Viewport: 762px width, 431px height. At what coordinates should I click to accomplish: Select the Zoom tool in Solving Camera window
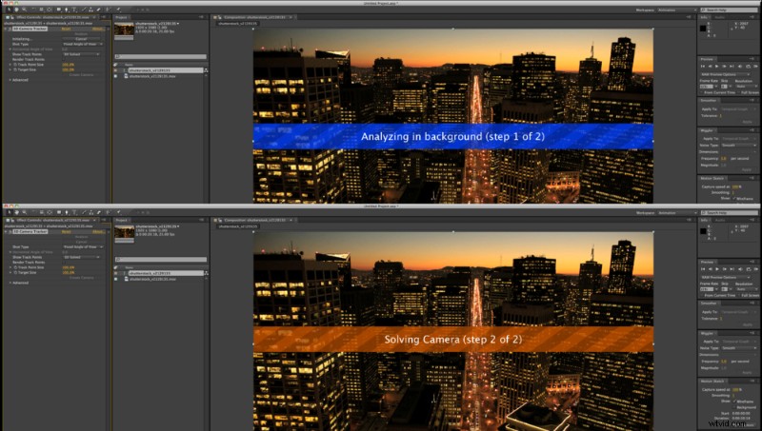pyautogui.click(x=25, y=212)
